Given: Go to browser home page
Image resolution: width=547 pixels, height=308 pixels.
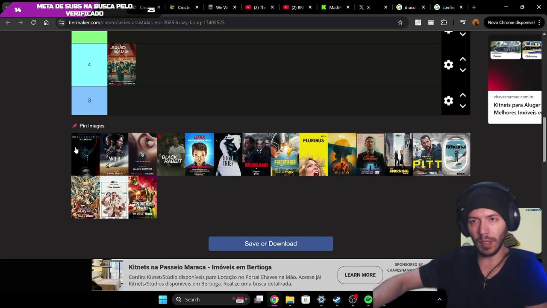Looking at the screenshot, I should click(46, 22).
